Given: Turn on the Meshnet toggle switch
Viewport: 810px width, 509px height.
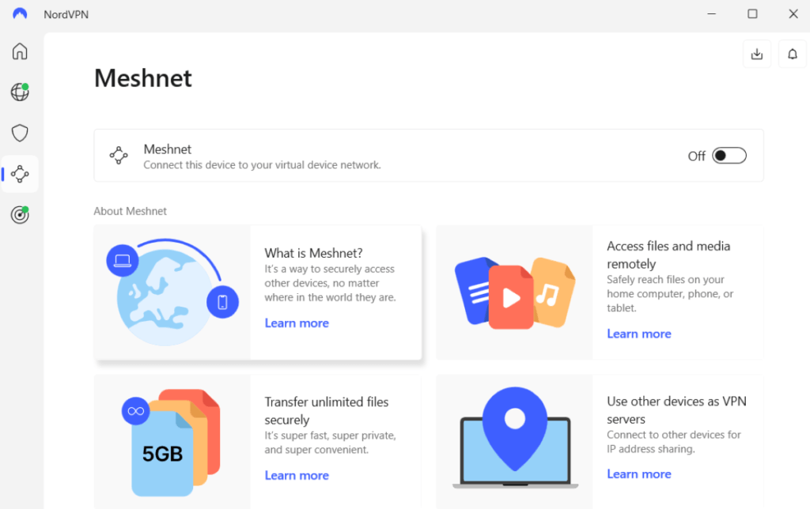Looking at the screenshot, I should pos(729,156).
